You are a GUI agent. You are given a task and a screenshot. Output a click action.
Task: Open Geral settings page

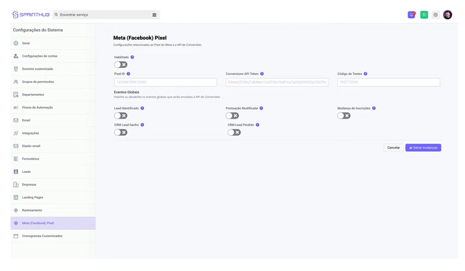53,43
